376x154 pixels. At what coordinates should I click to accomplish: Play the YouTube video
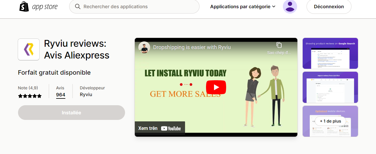tap(216, 87)
